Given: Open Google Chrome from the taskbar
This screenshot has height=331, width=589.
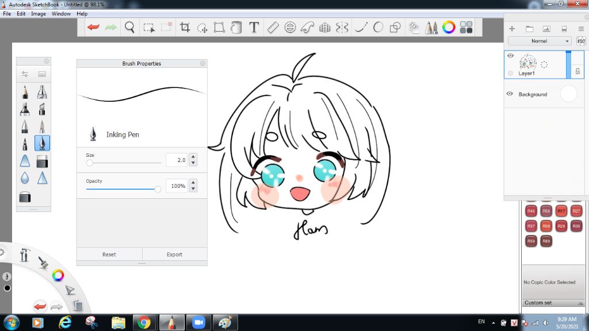Looking at the screenshot, I should click(x=144, y=323).
